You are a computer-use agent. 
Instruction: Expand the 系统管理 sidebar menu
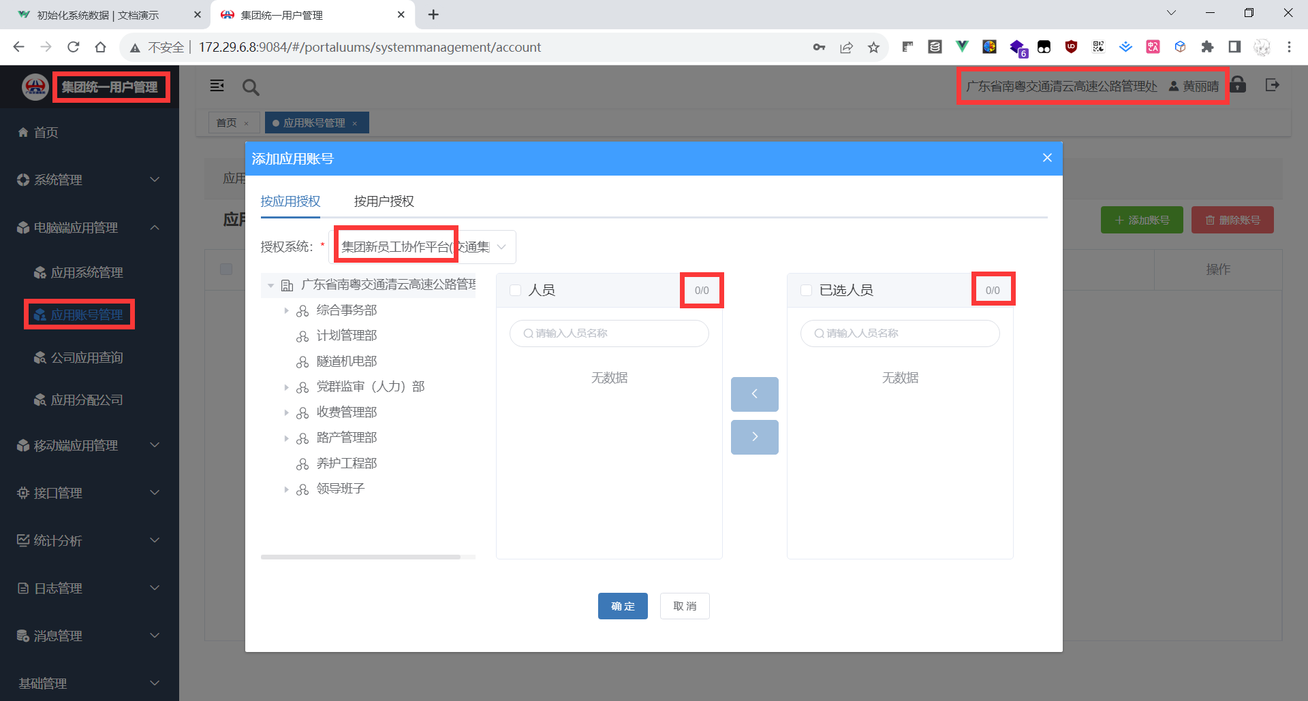pyautogui.click(x=89, y=180)
